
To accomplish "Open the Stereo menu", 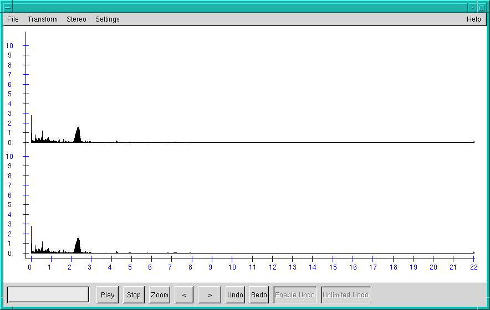I will (x=76, y=19).
